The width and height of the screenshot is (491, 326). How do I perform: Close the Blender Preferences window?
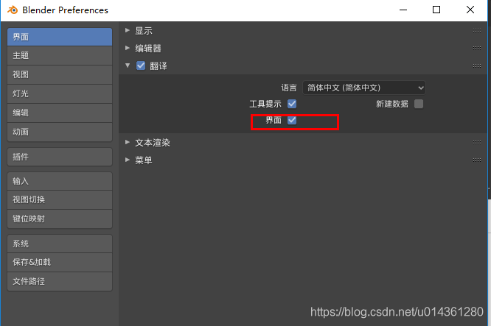470,10
